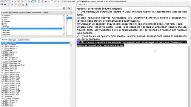Open the Russian Synodal translation module dropdown

click(x=36, y=12)
